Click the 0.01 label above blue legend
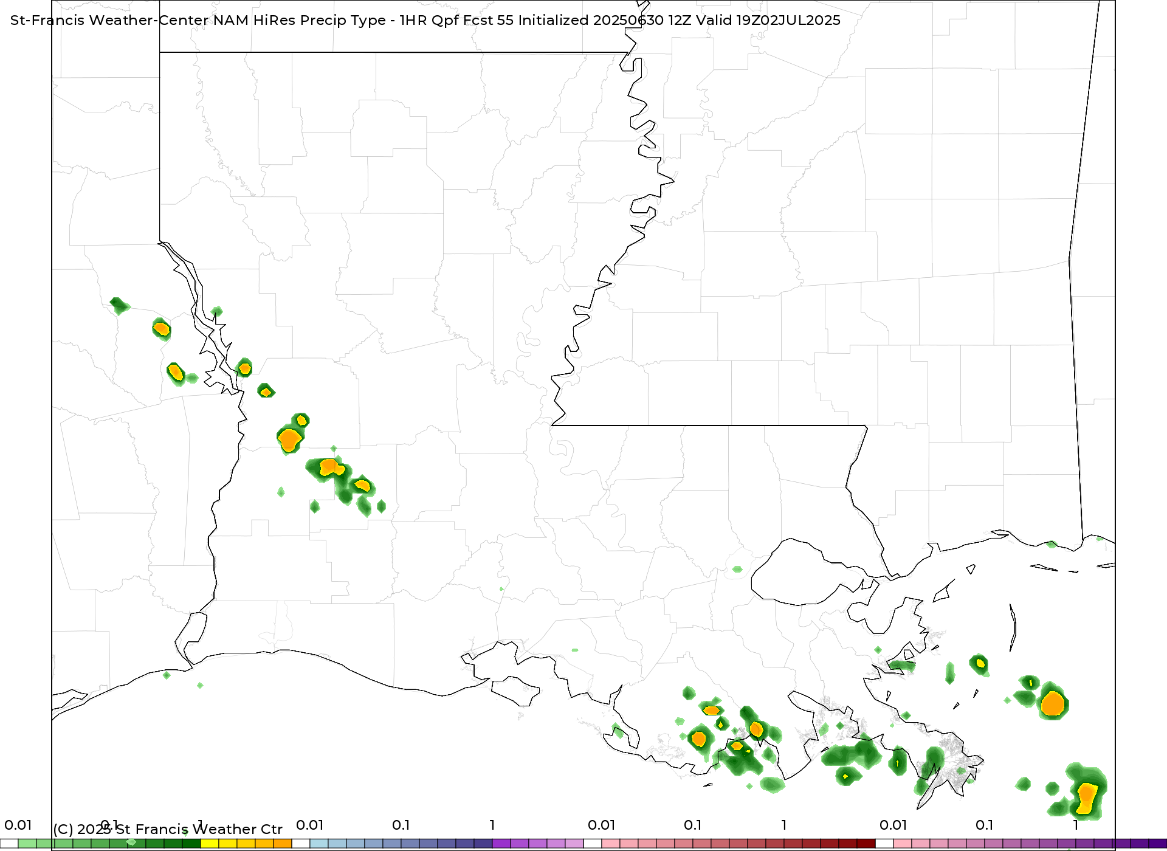The width and height of the screenshot is (1167, 851). [310, 825]
